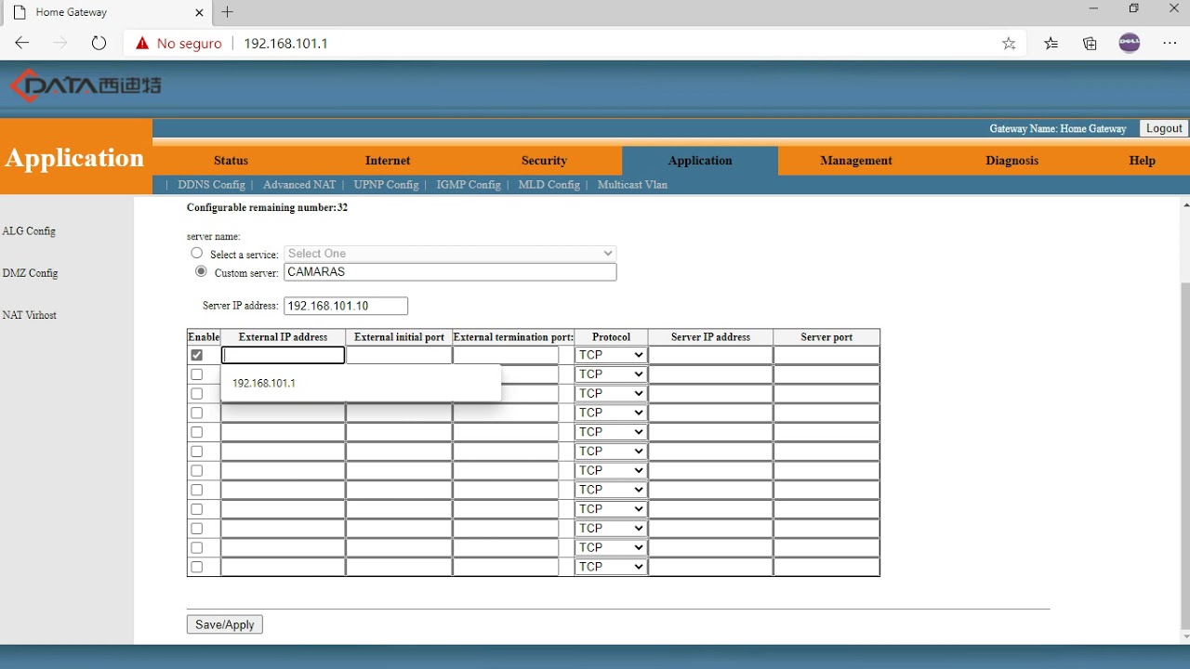1190x669 pixels.
Task: Open a new browser tab
Action: pos(228,12)
